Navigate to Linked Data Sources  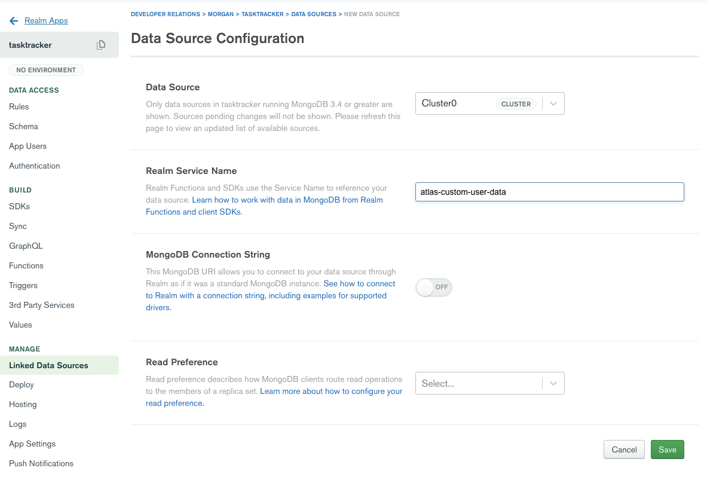[48, 365]
